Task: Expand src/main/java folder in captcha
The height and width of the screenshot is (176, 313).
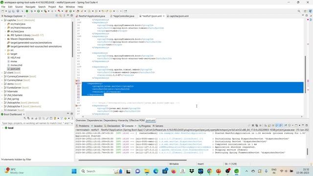Action: 5,24
